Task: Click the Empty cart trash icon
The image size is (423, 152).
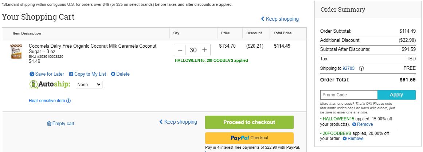Action: coord(49,124)
